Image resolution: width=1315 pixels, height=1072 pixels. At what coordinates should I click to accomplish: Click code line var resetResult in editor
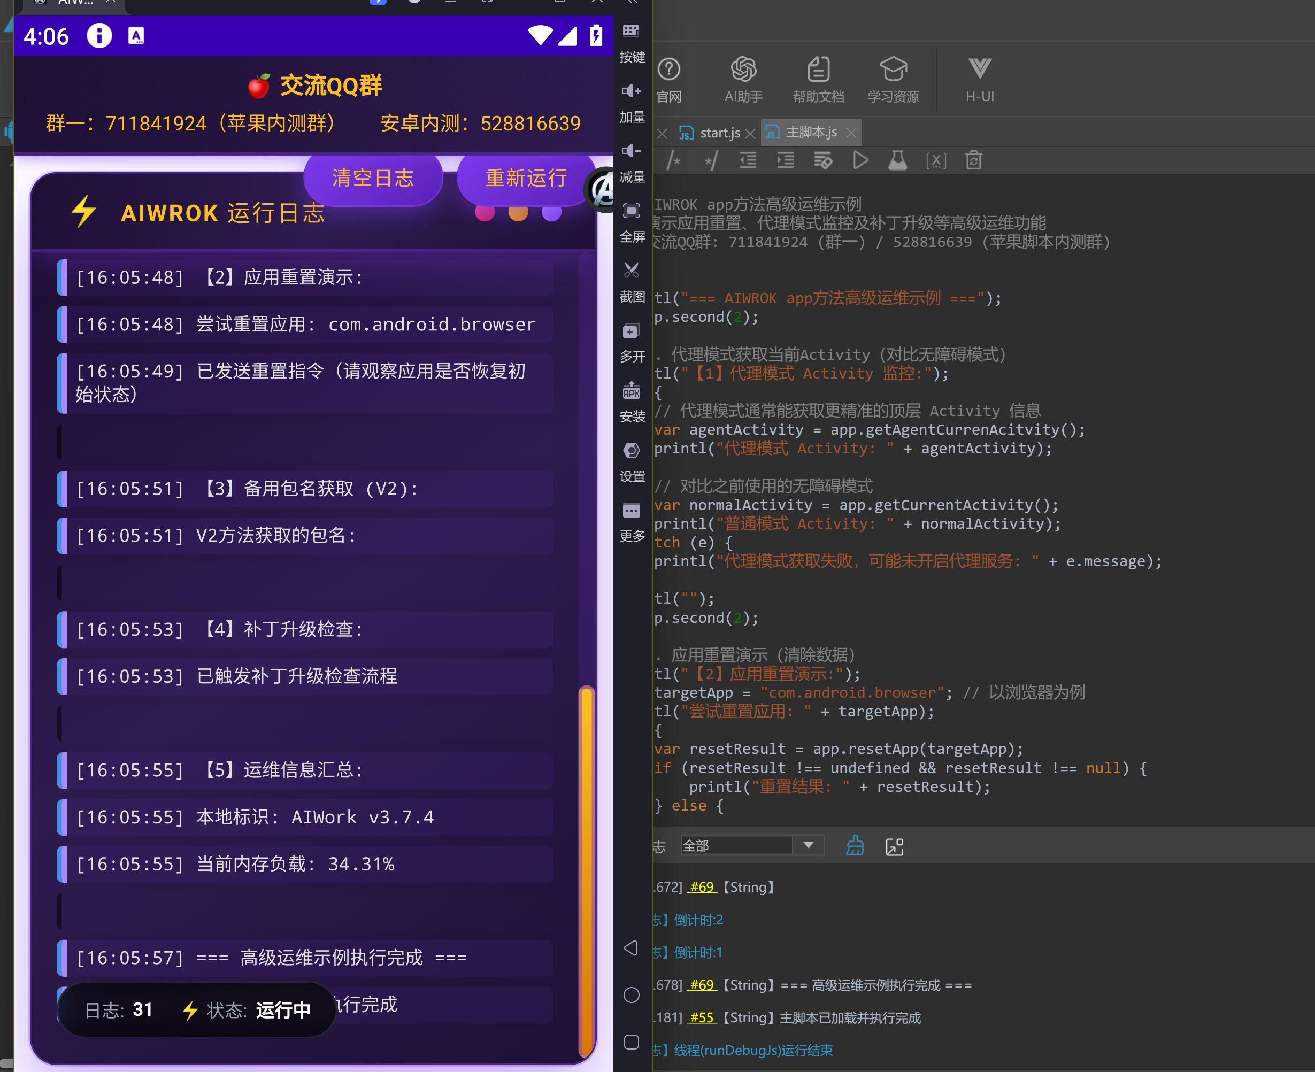[x=839, y=749]
